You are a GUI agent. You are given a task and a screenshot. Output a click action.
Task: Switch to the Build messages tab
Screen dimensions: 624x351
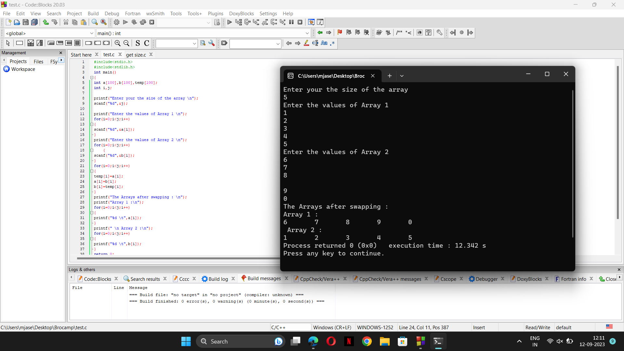[263, 279]
